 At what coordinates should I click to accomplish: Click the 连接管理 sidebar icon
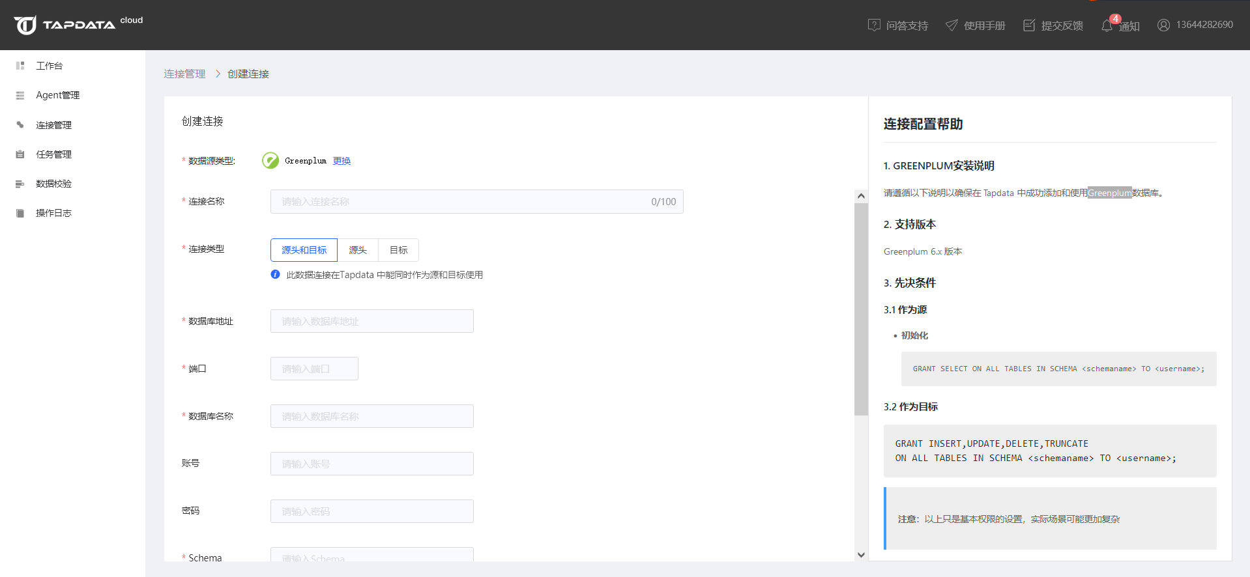pyautogui.click(x=20, y=125)
